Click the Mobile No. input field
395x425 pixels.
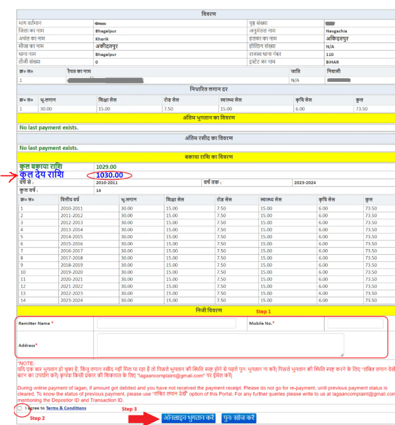coord(354,324)
